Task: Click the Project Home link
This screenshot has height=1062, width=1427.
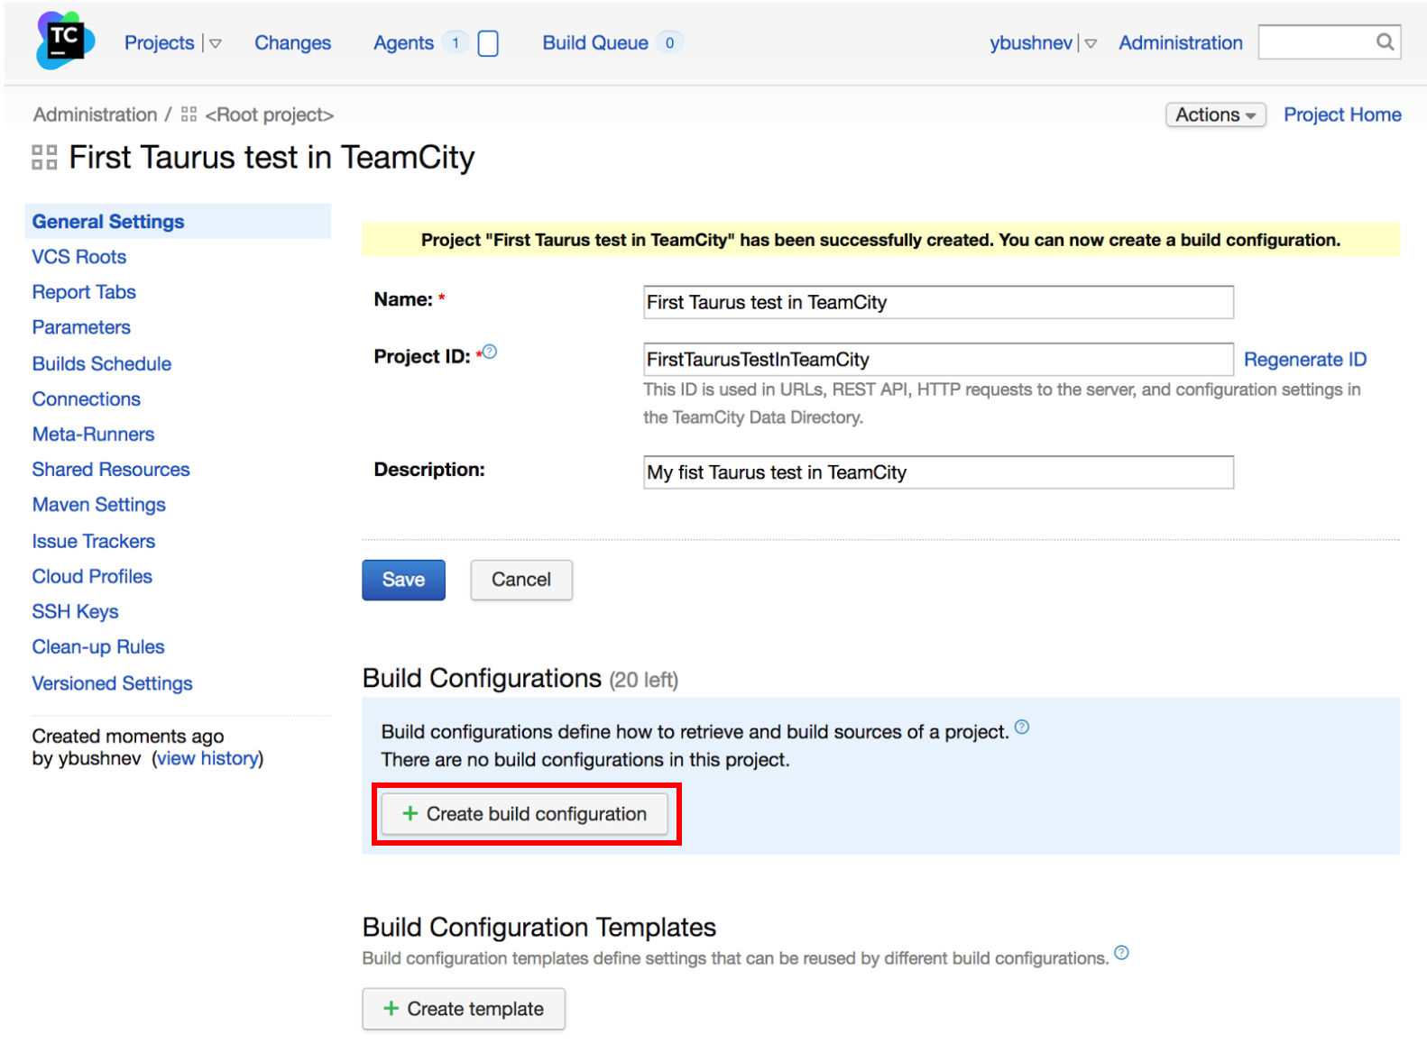Action: [1342, 114]
